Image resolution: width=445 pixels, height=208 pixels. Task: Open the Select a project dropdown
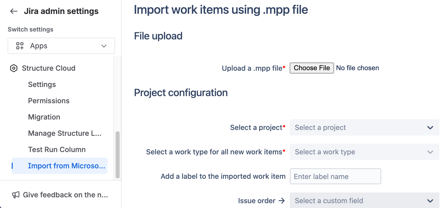pos(364,127)
